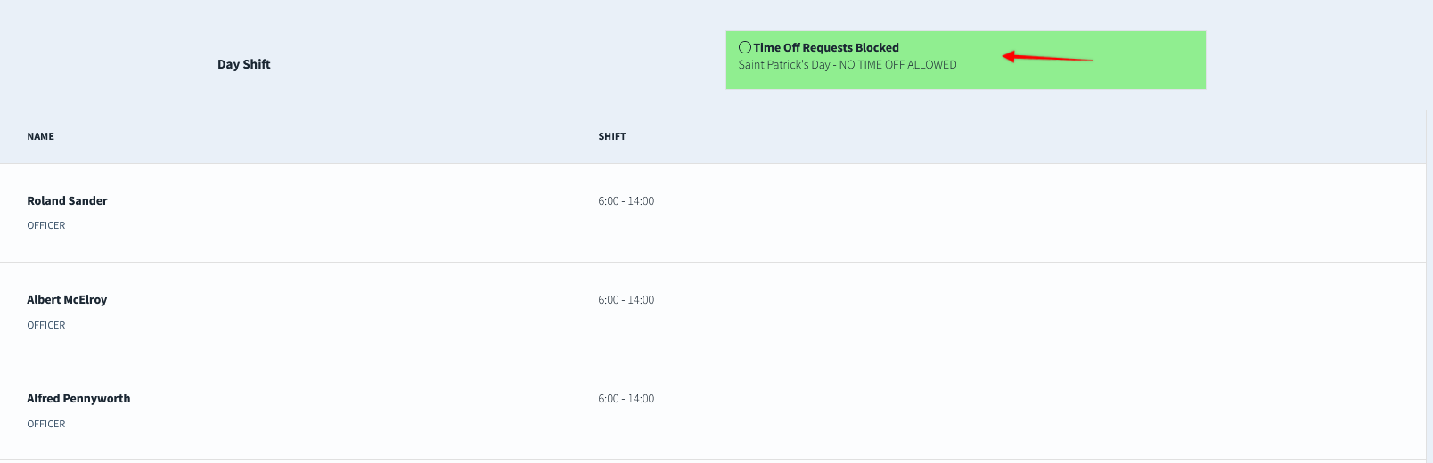Click Roland Sander's 6:00 - 14:00 shift
This screenshot has width=1433, height=463.
point(626,201)
